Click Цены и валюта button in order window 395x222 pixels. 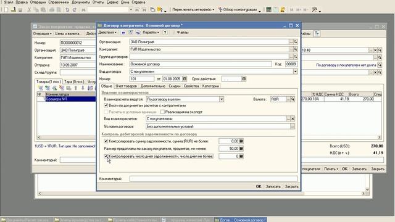pos(69,33)
